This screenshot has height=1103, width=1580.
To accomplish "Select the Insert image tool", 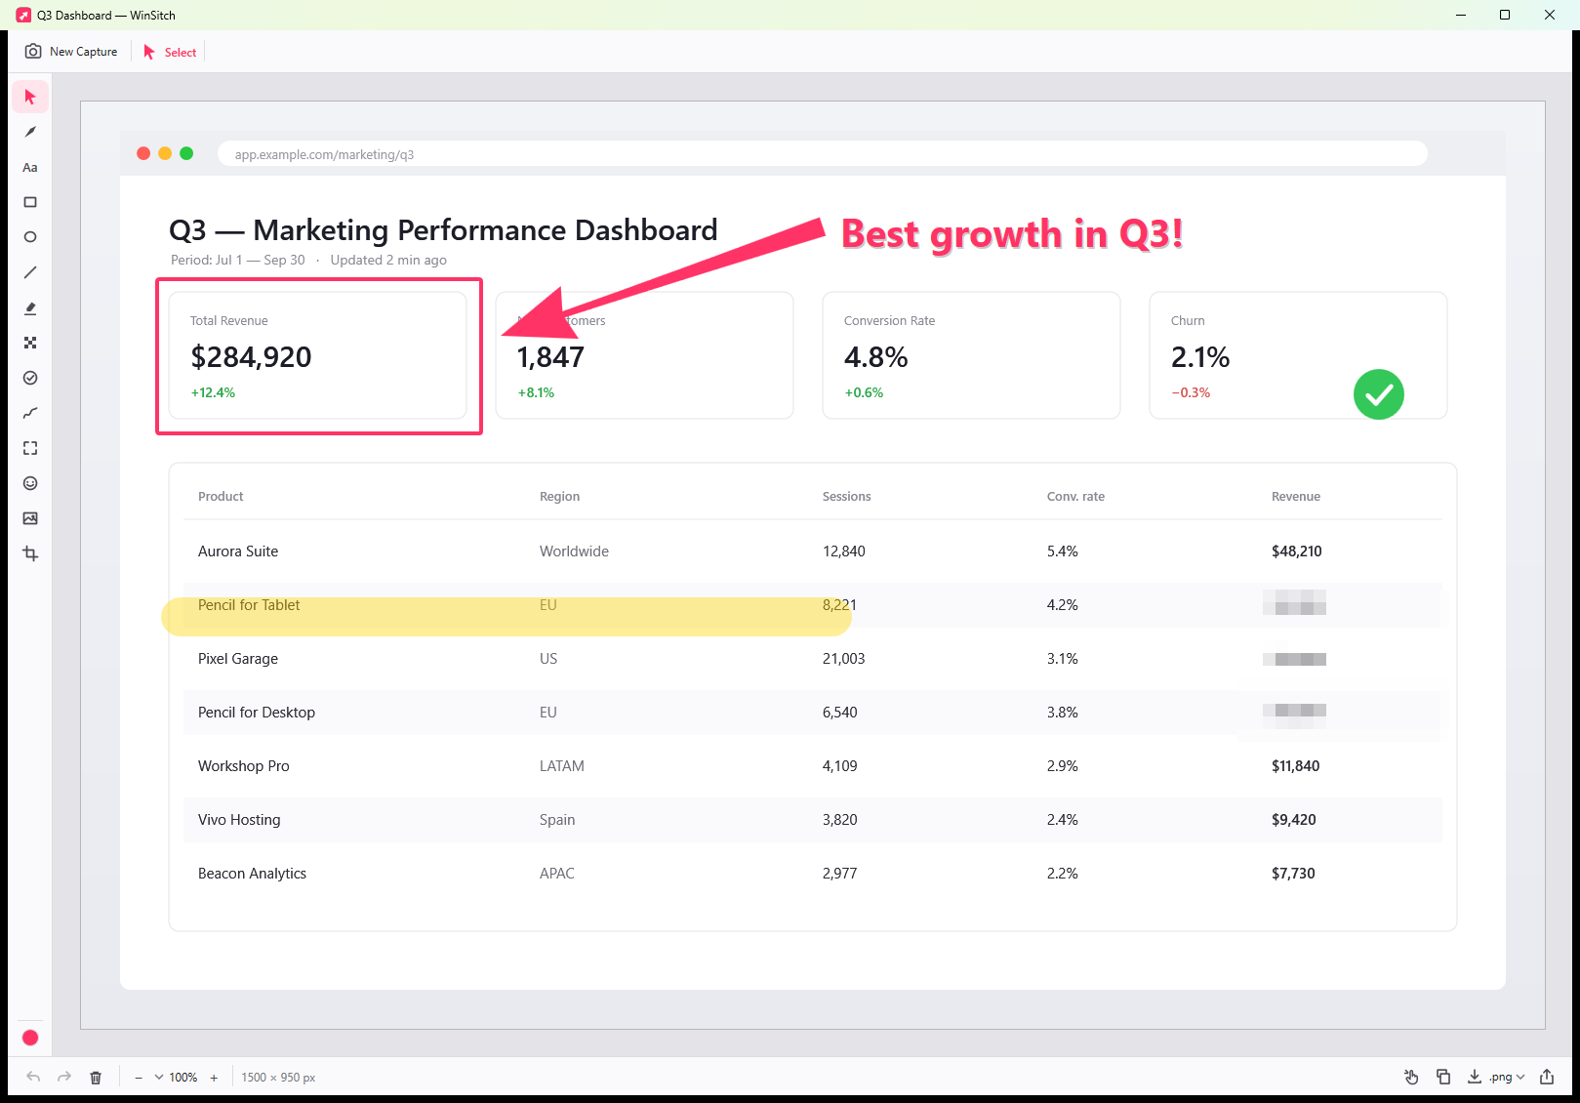I will click(x=30, y=518).
